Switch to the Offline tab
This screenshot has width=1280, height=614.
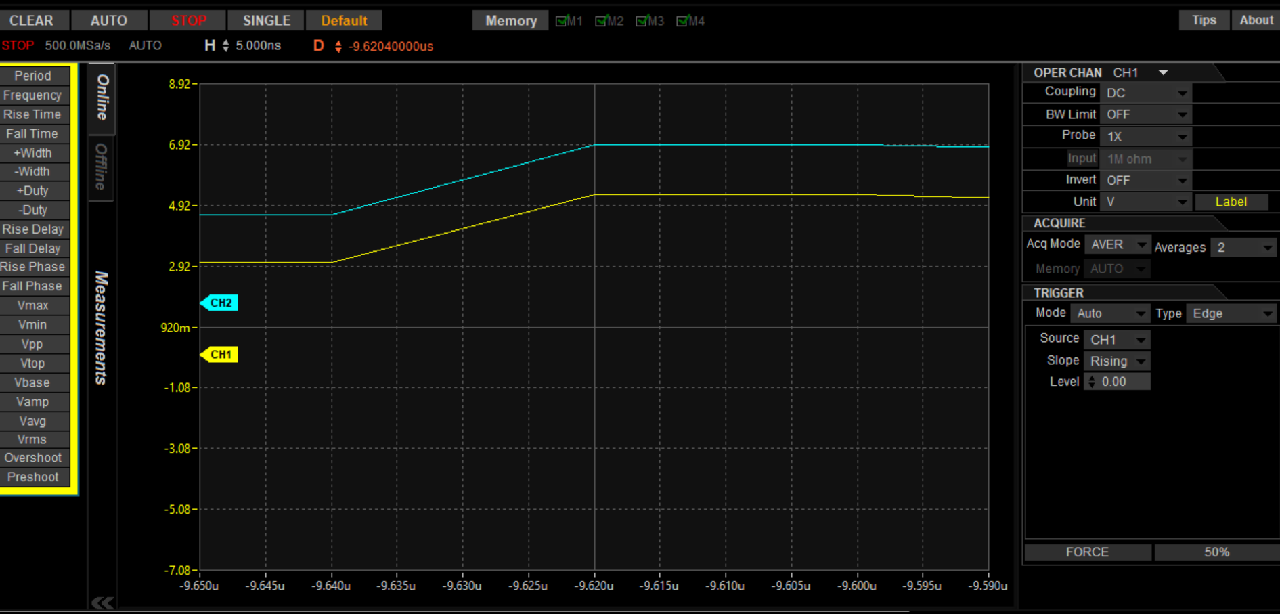[x=102, y=167]
